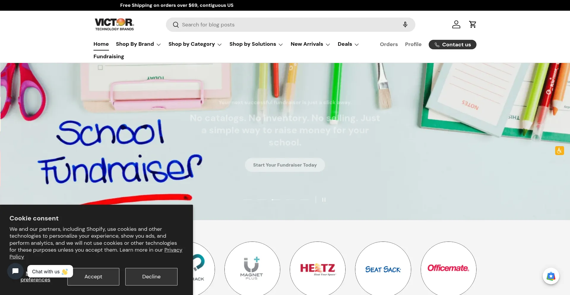Expand the New Arrivals menu

tap(310, 44)
